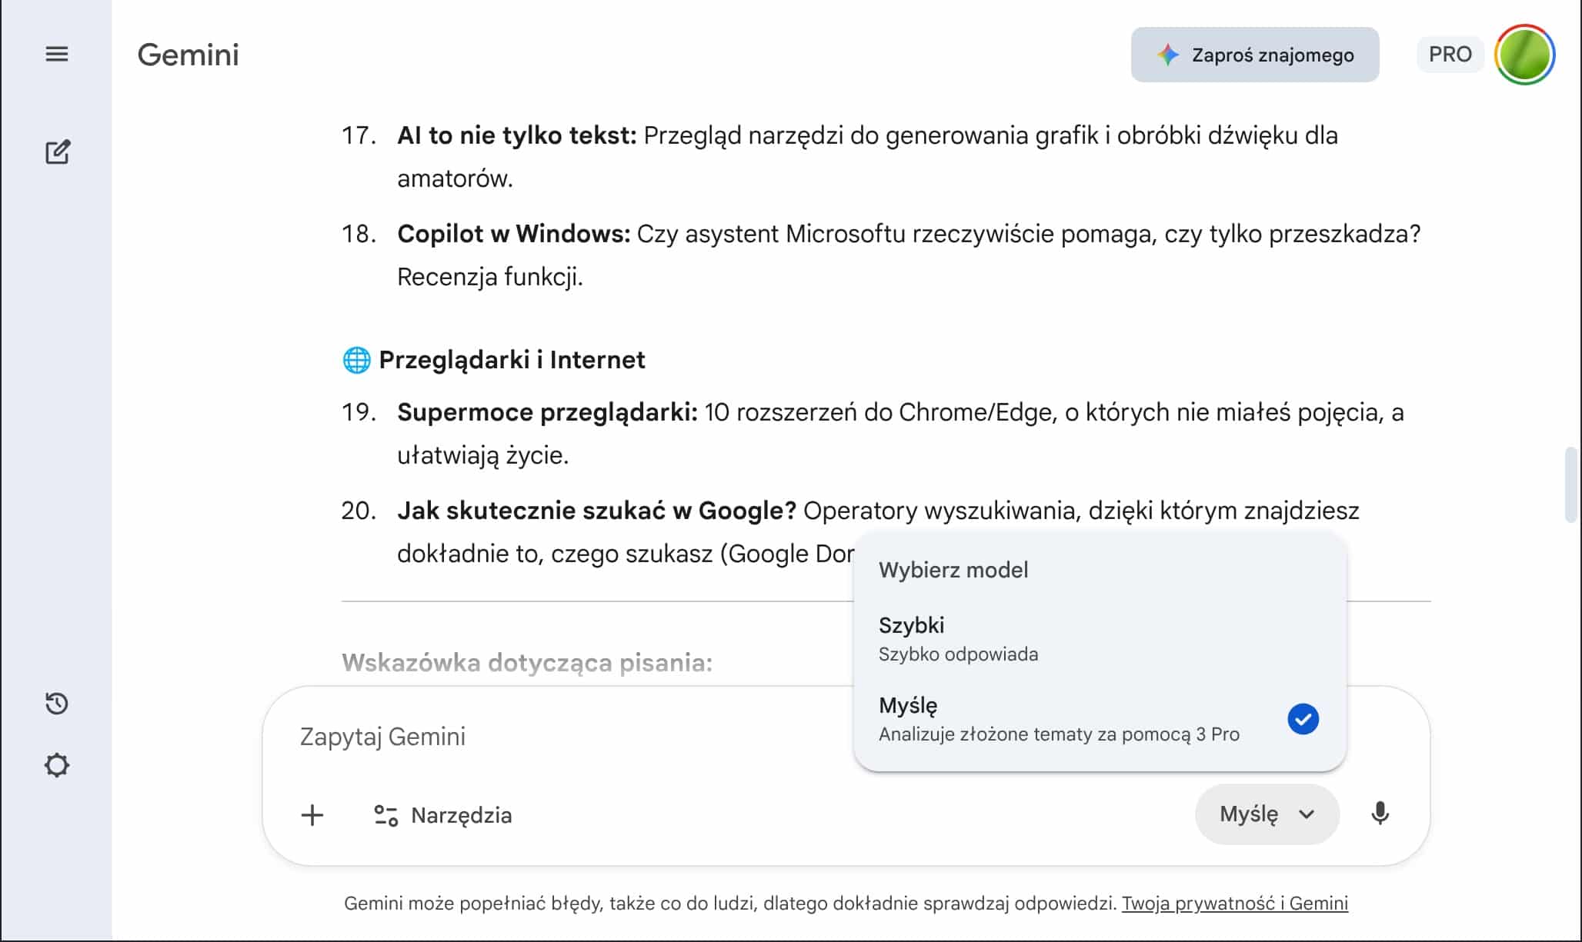Image resolution: width=1582 pixels, height=942 pixels.
Task: Click the Narzędzia tools sliders icon
Action: (385, 815)
